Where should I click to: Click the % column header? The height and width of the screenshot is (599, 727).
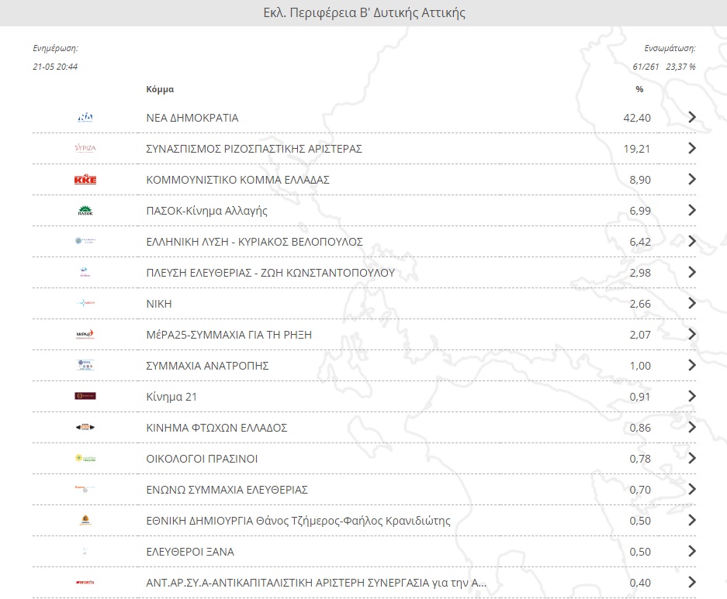tap(639, 89)
